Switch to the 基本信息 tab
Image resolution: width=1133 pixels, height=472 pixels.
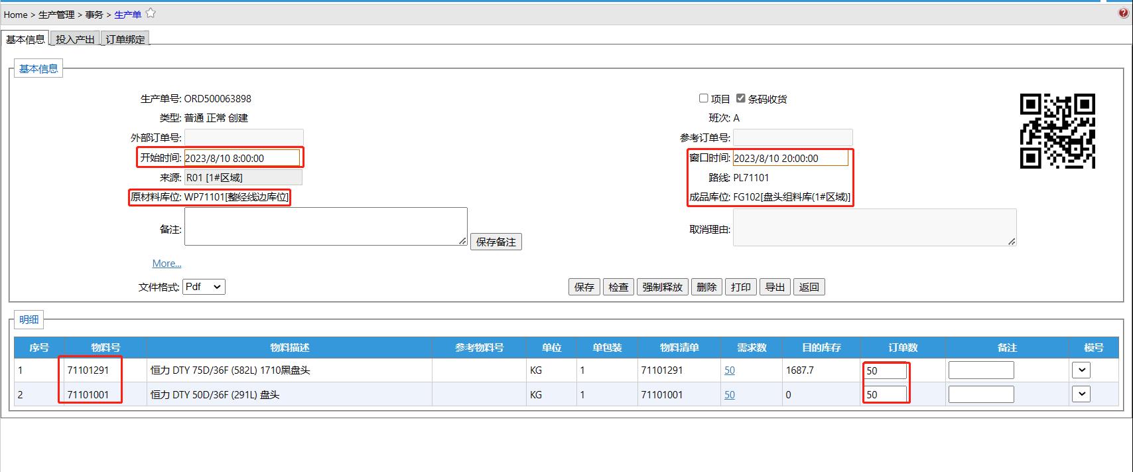(25, 39)
